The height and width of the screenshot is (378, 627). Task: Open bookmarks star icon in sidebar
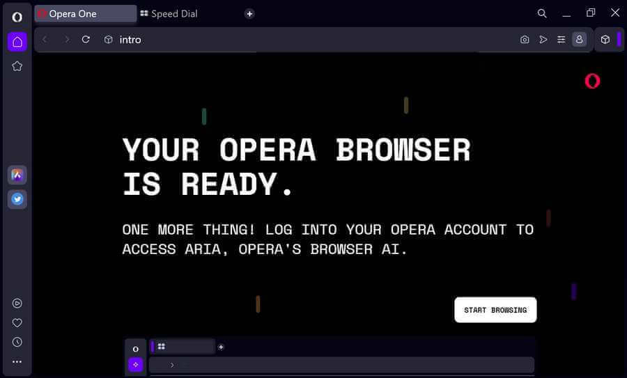click(x=17, y=66)
